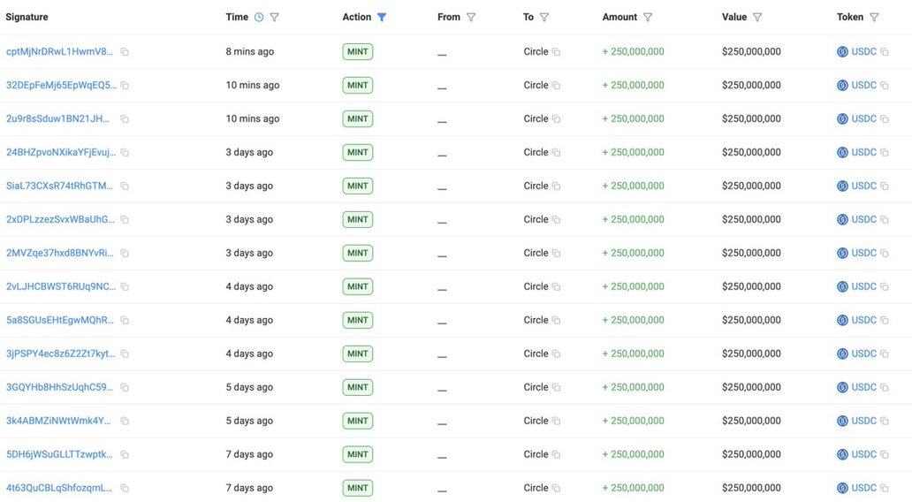Copy Circle address in first row

[556, 52]
